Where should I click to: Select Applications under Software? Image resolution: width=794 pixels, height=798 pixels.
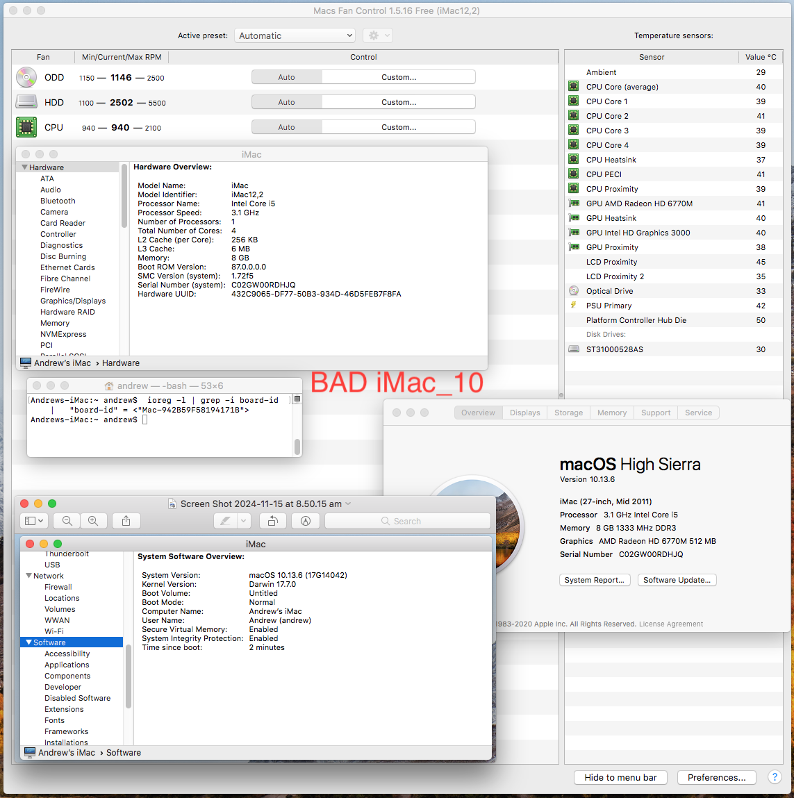click(x=67, y=665)
